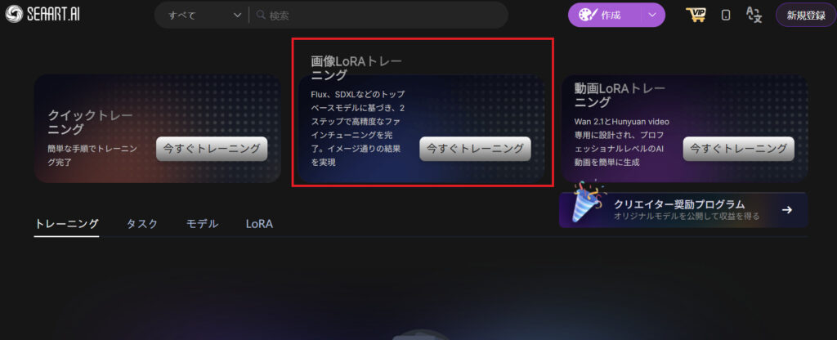
Task: Open the クリエイター奨励プログラム banner link
Action: click(683, 210)
